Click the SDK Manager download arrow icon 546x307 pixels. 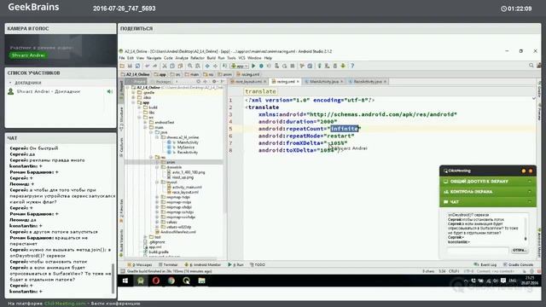pos(343,66)
